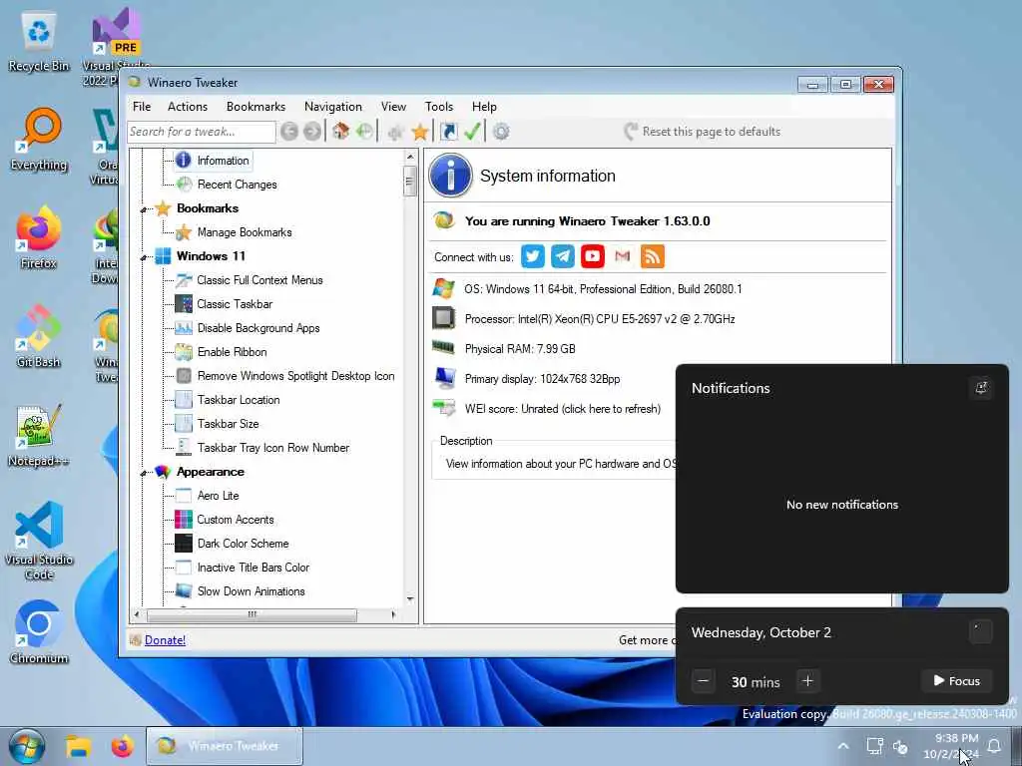Click the yellow star bookmarks toolbar icon
The image size is (1022, 766).
[420, 133]
